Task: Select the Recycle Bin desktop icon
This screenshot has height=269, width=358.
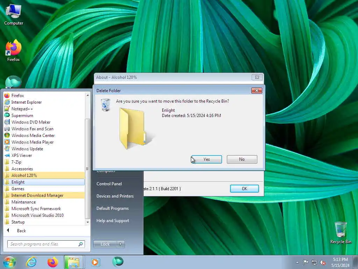Action: (341, 233)
